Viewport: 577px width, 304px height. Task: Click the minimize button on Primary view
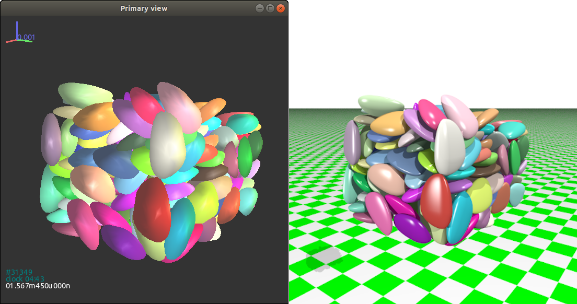259,8
